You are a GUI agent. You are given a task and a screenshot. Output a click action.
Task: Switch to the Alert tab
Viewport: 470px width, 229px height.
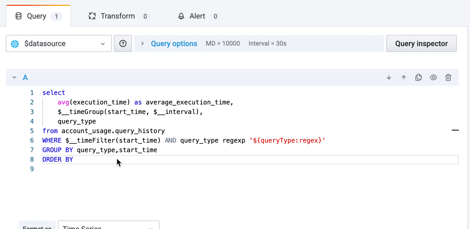[197, 16]
